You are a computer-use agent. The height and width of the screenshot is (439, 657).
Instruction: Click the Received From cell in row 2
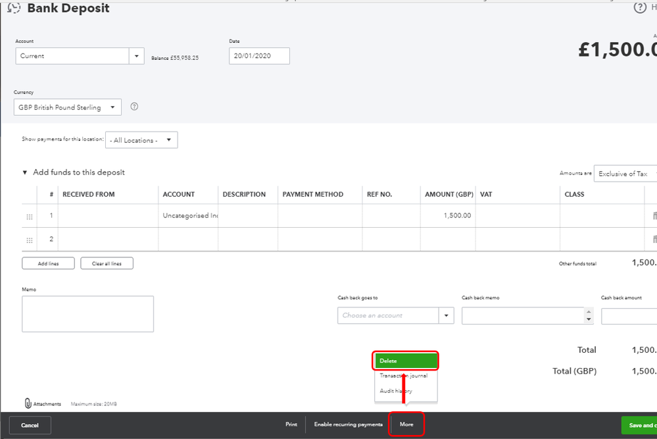coord(108,239)
